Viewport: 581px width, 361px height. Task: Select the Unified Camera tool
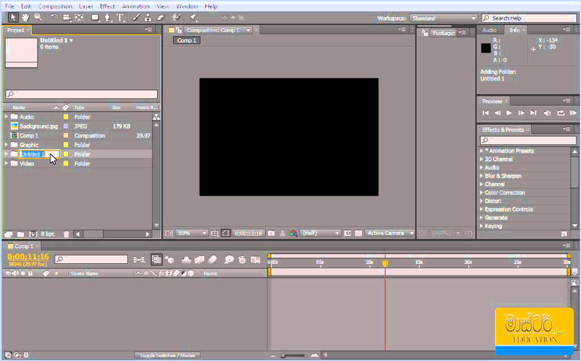click(x=67, y=18)
